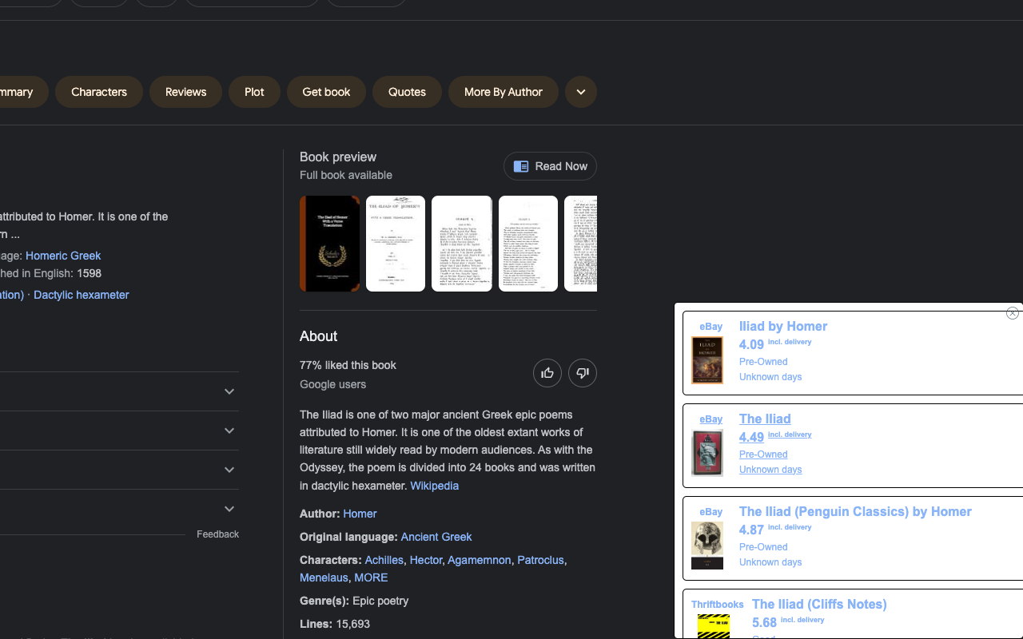This screenshot has height=639, width=1023.
Task: Open the Homeric Greek link
Action: tap(63, 256)
